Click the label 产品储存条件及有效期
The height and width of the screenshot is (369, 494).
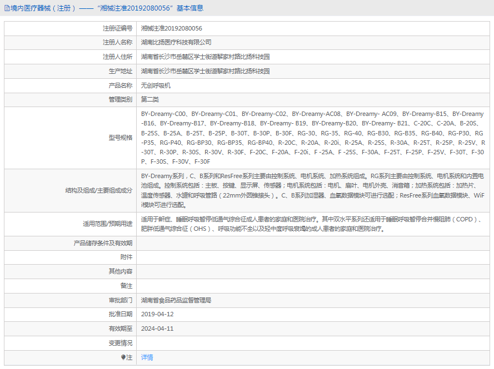(103, 243)
